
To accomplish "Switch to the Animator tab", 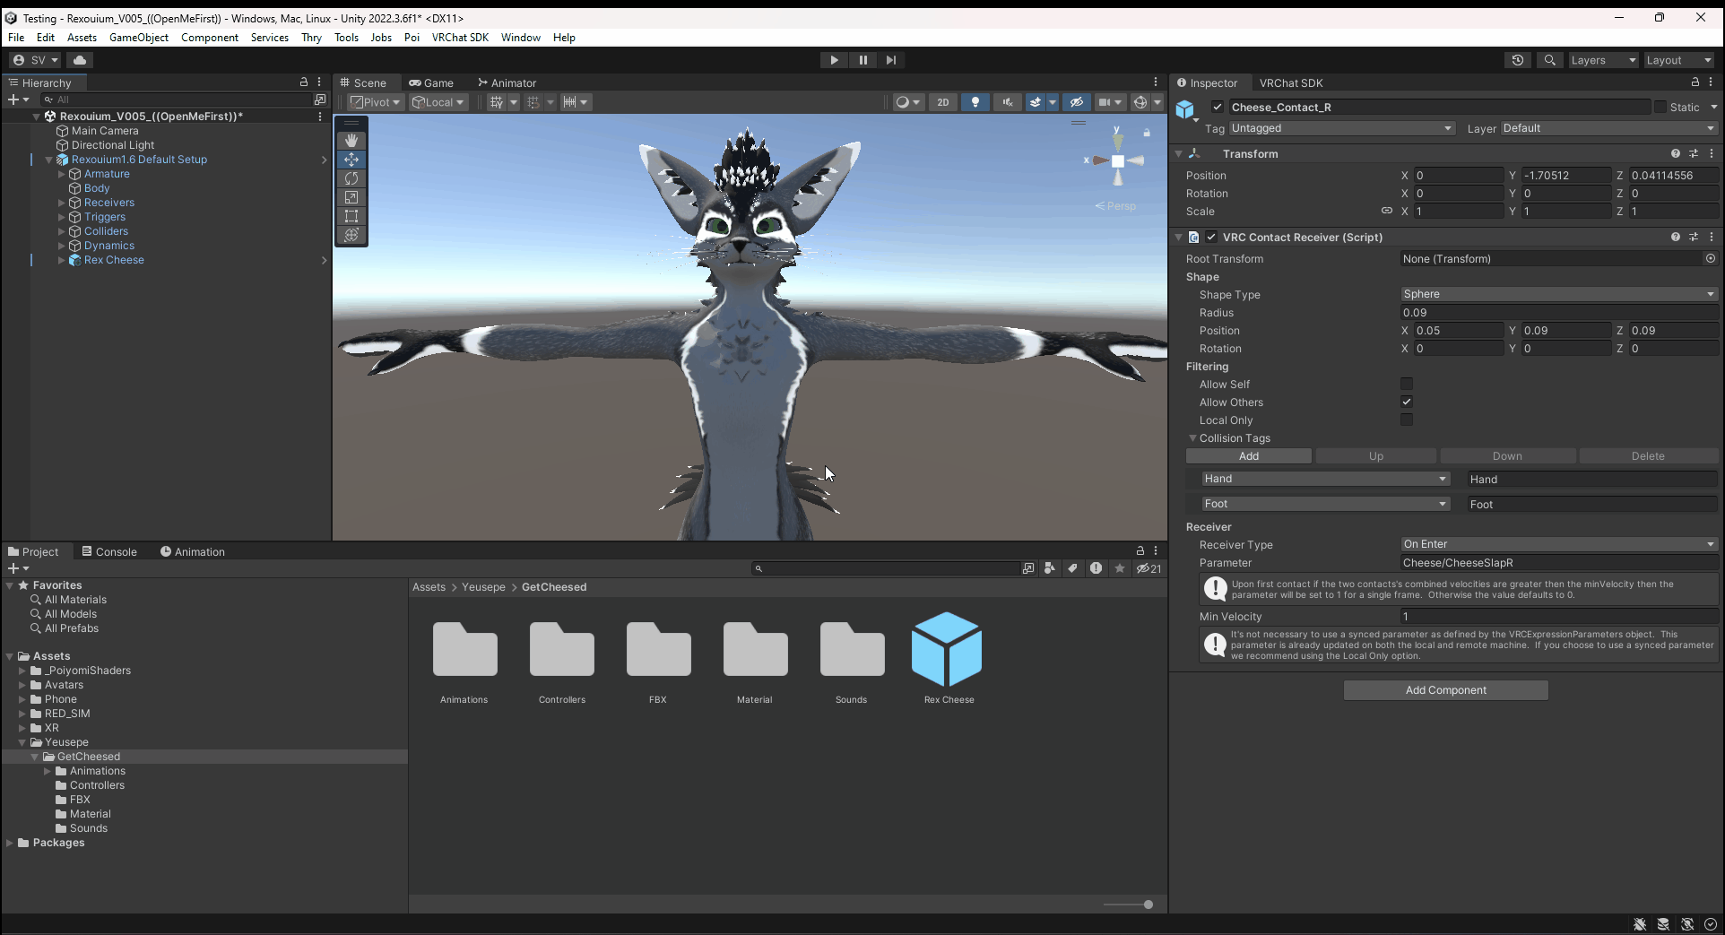I will pyautogui.click(x=507, y=82).
